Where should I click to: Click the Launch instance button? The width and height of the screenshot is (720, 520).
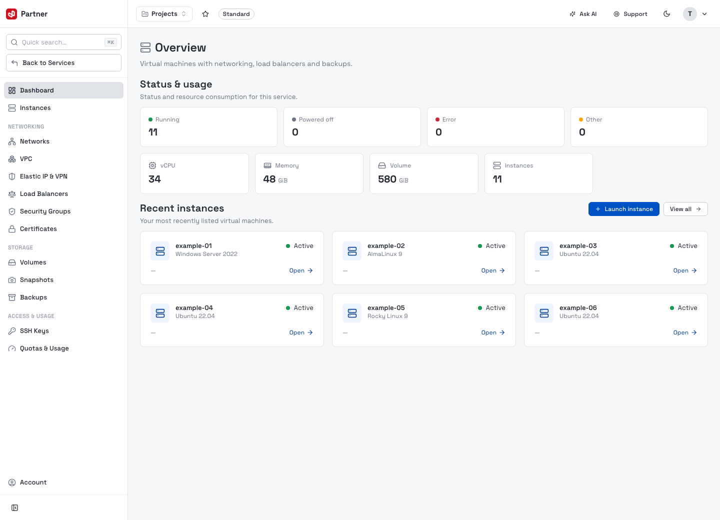tap(624, 209)
